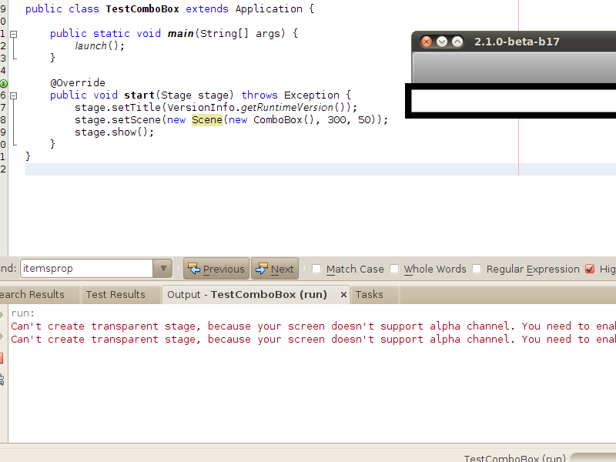This screenshot has height=462, width=616.
Task: Switch to the Test Results tab
Action: coord(115,294)
